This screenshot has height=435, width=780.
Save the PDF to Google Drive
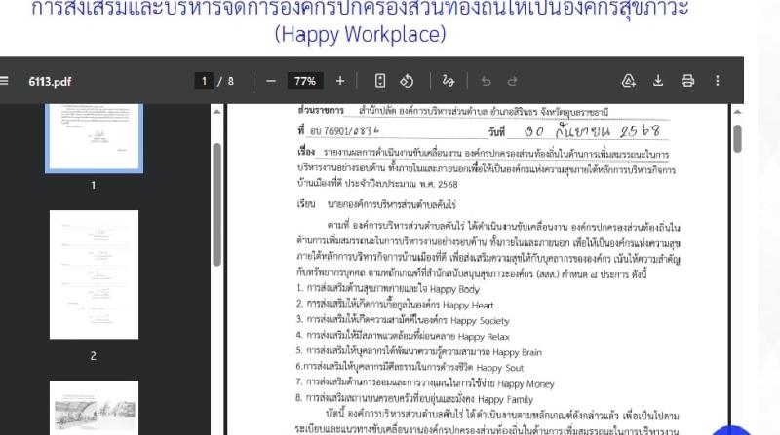(628, 81)
